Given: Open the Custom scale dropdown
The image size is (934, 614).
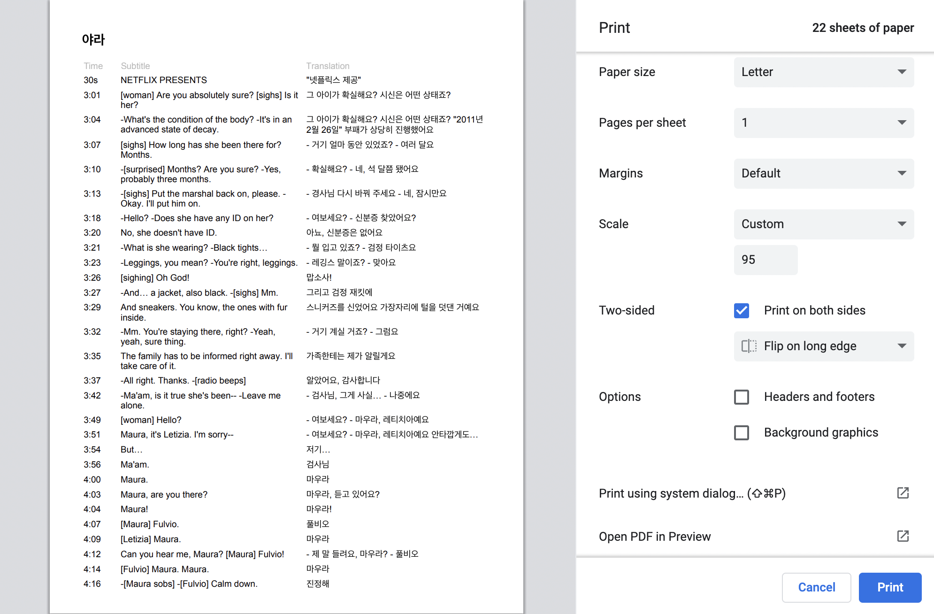Looking at the screenshot, I should tap(823, 224).
